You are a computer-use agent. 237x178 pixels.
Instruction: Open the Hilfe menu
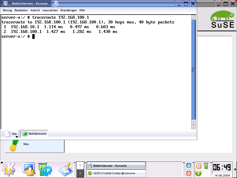pos(82,10)
